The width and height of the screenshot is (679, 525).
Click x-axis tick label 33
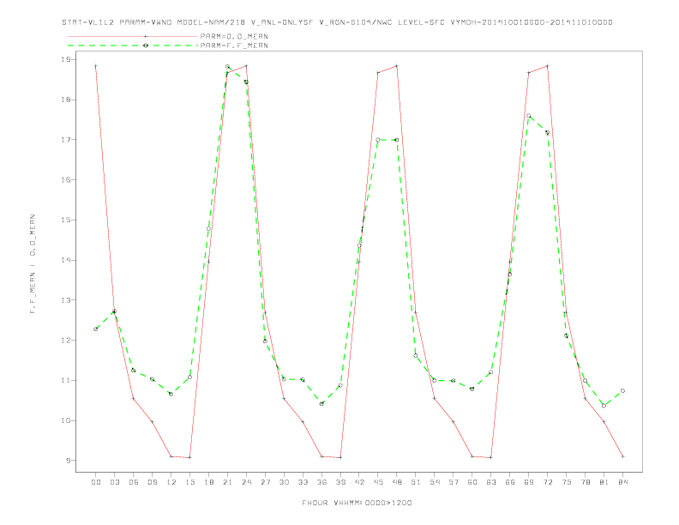pos(303,482)
